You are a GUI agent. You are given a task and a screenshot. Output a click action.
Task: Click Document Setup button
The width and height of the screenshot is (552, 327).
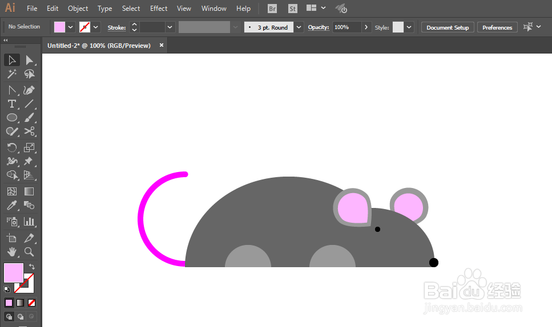[x=448, y=27]
